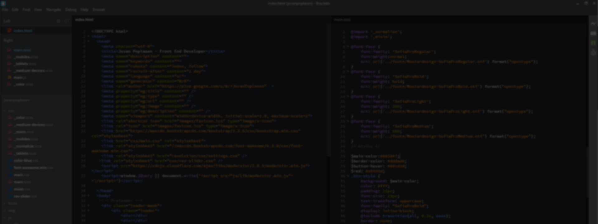Screen dimensions: 598x224
Task: Click the green extension icon in right toolbar
Action: click(x=593, y=43)
